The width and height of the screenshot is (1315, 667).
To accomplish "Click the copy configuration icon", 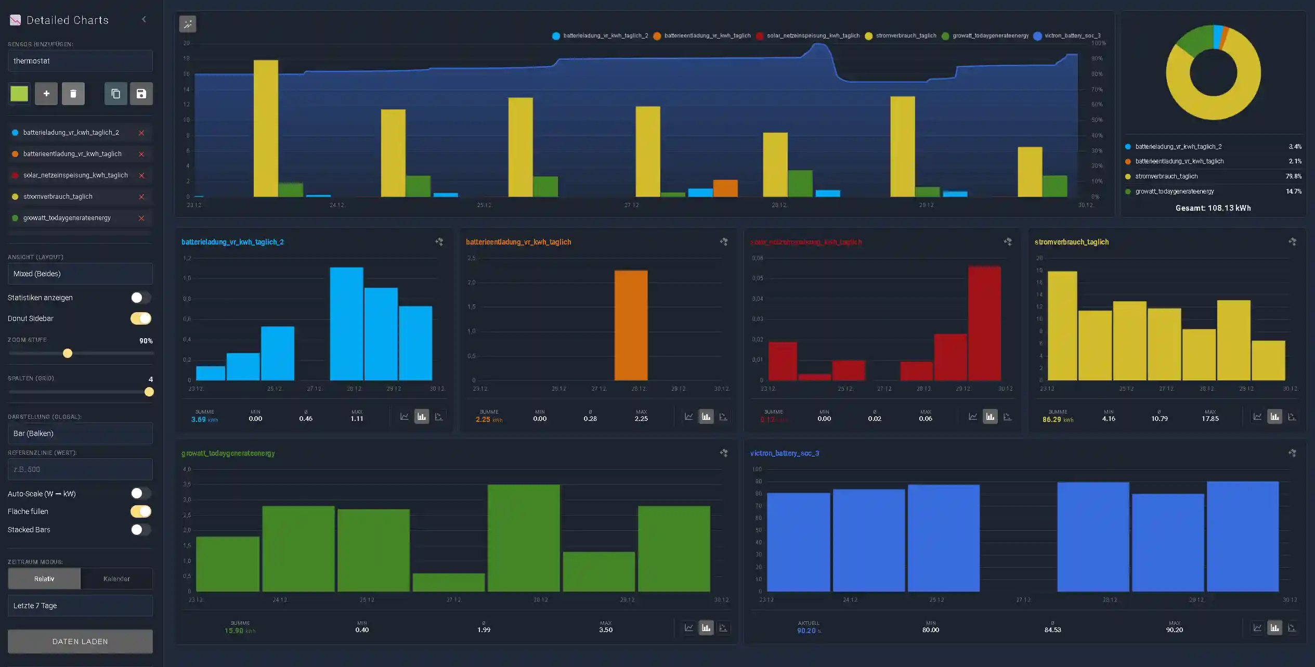I will (115, 94).
